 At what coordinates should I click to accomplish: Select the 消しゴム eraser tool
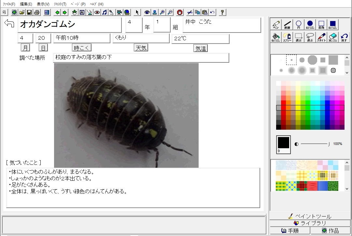click(x=332, y=37)
